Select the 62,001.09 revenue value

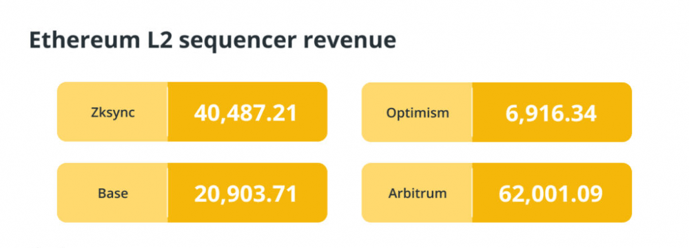click(551, 194)
